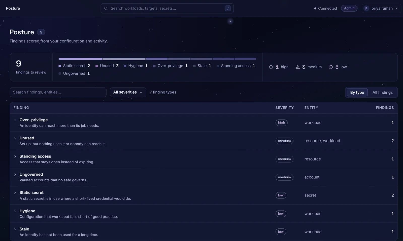Click the Findings column header

point(385,108)
